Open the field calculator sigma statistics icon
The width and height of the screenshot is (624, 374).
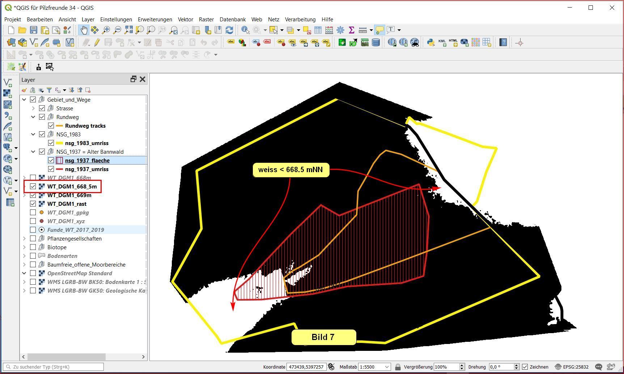click(x=351, y=30)
